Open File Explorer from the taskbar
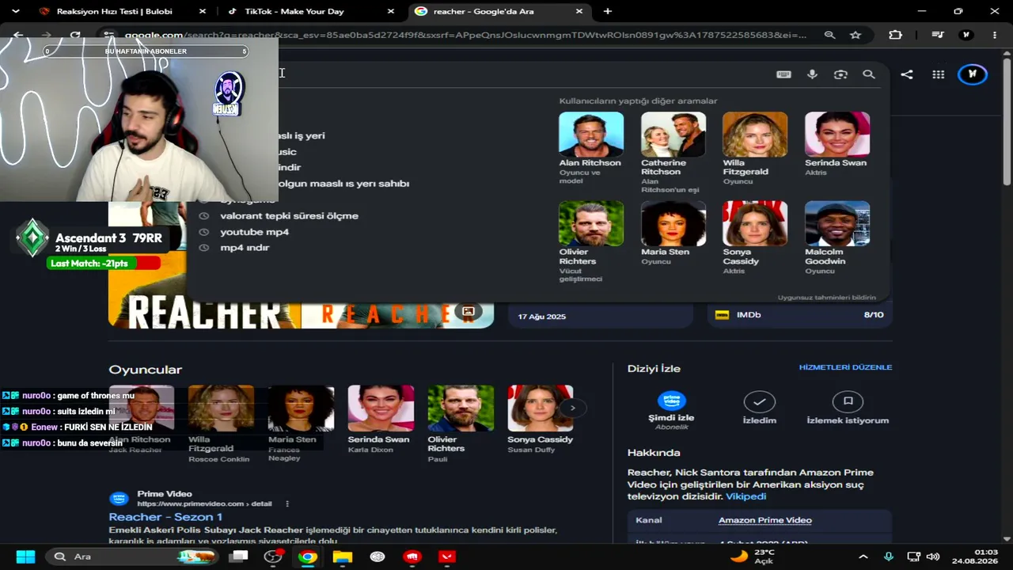The width and height of the screenshot is (1013, 570). pos(343,557)
